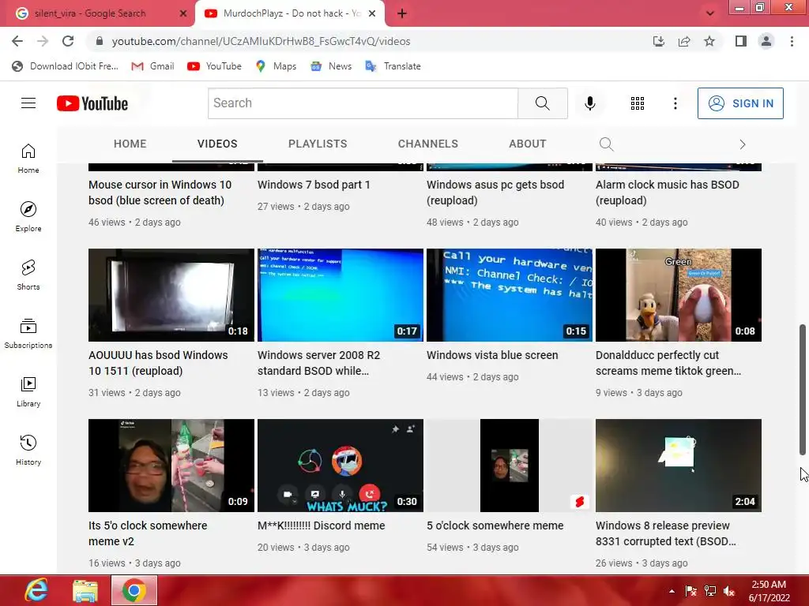This screenshot has height=606, width=809.
Task: Close the MurdochPlayz YouTube tab
Action: [x=372, y=13]
